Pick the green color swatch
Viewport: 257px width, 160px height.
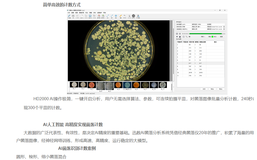pos(212,37)
